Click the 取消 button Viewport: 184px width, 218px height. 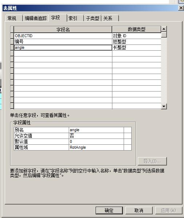tap(139, 210)
